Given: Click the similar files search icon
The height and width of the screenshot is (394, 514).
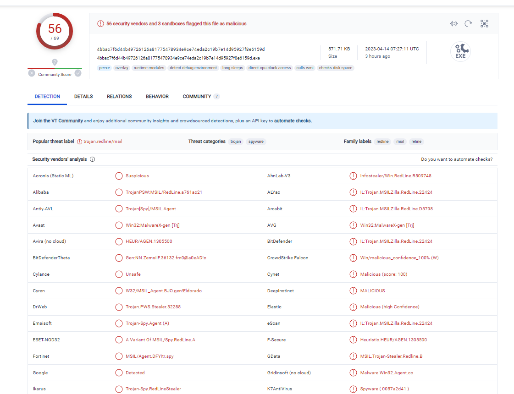Looking at the screenshot, I should tap(453, 23).
